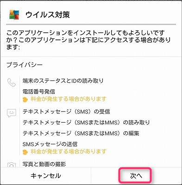Tap the phone permission icon
Image resolution: width=182 pixels, height=185 pixels.
12,82
